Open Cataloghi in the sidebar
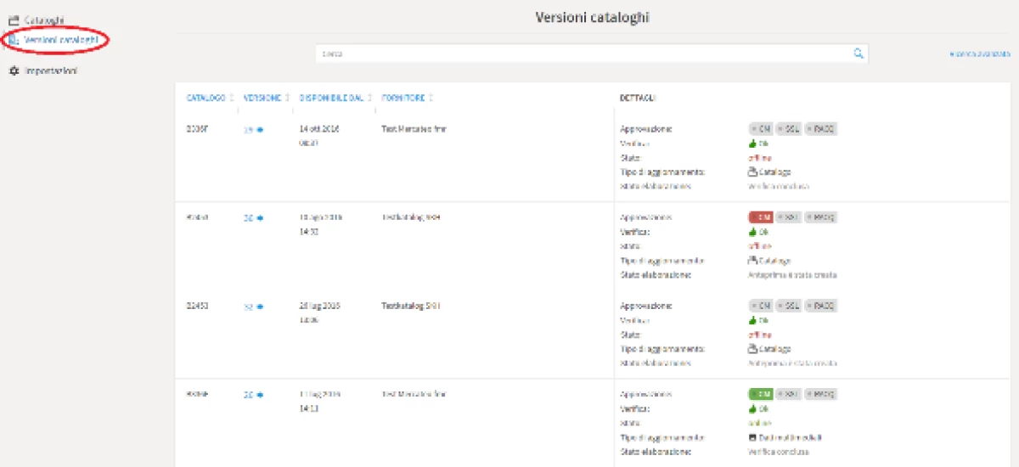The height and width of the screenshot is (467, 1019). [44, 20]
